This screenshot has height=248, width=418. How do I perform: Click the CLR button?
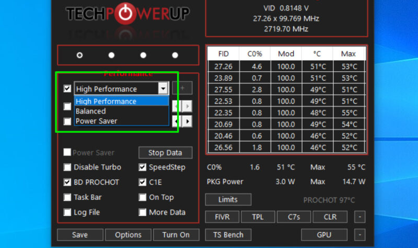point(330,217)
